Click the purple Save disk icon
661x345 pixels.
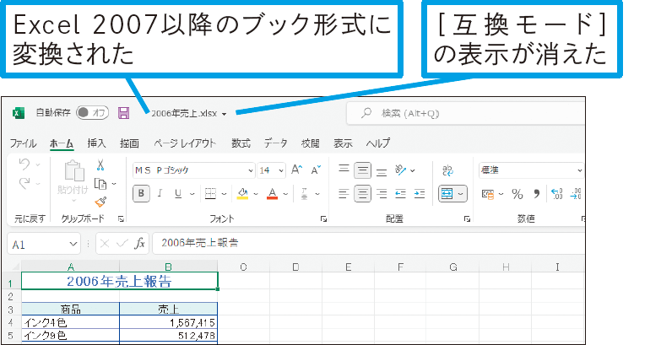click(123, 113)
